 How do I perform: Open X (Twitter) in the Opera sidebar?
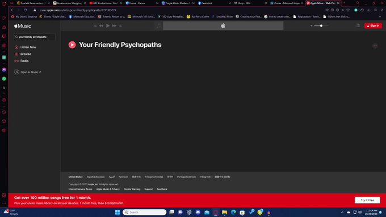[x=4, y=87]
